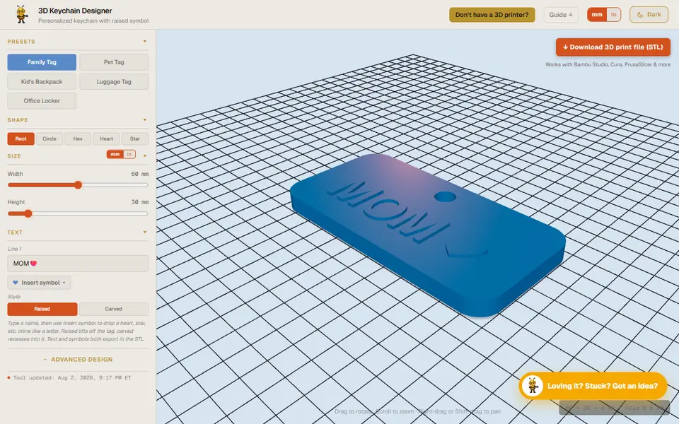Image resolution: width=679 pixels, height=424 pixels.
Task: Set Size panel units to mm
Action: coord(115,155)
